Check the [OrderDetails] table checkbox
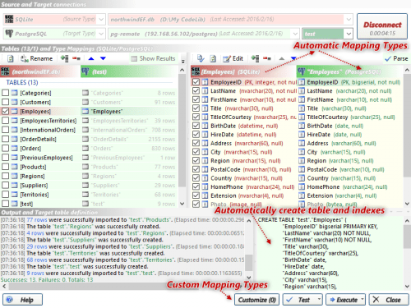This screenshot has width=411, height=308. point(5,139)
